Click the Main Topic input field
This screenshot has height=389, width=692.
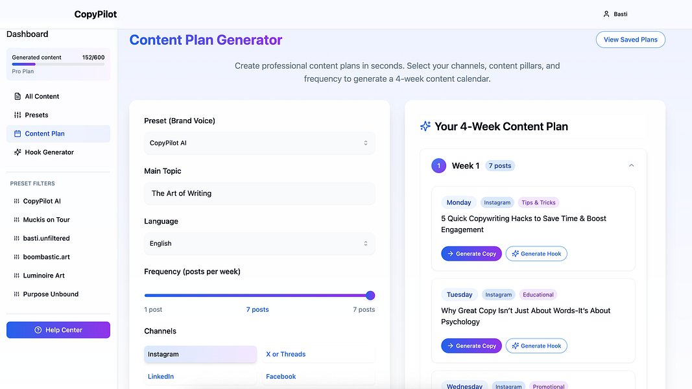[x=259, y=193]
